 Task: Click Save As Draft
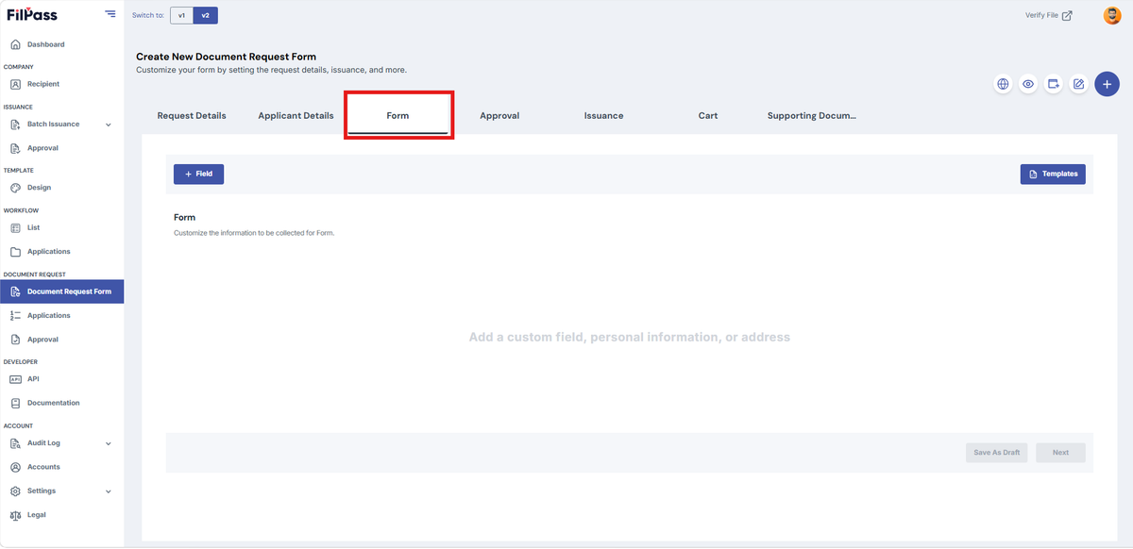pos(996,453)
